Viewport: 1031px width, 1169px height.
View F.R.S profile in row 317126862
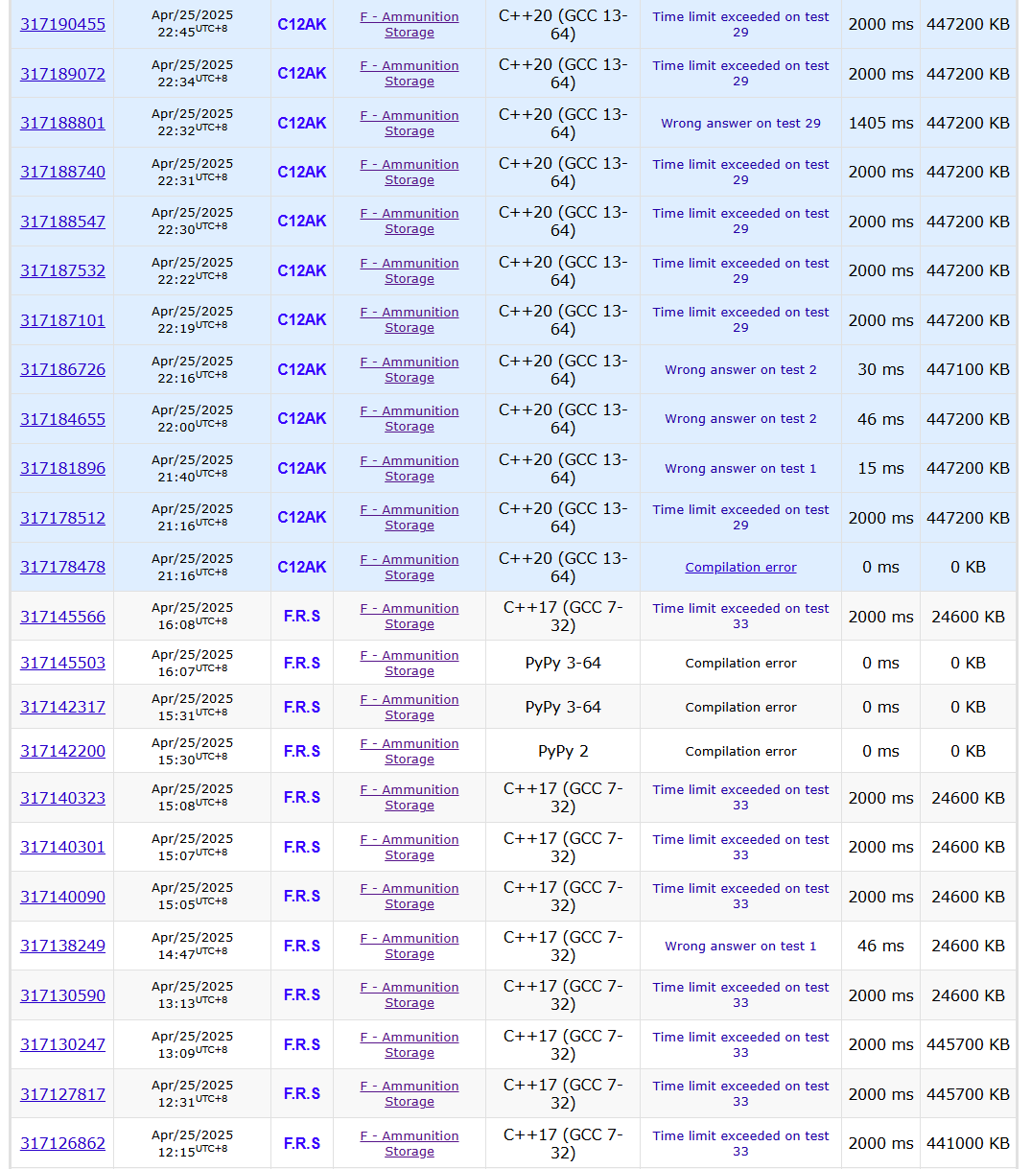tap(302, 1143)
